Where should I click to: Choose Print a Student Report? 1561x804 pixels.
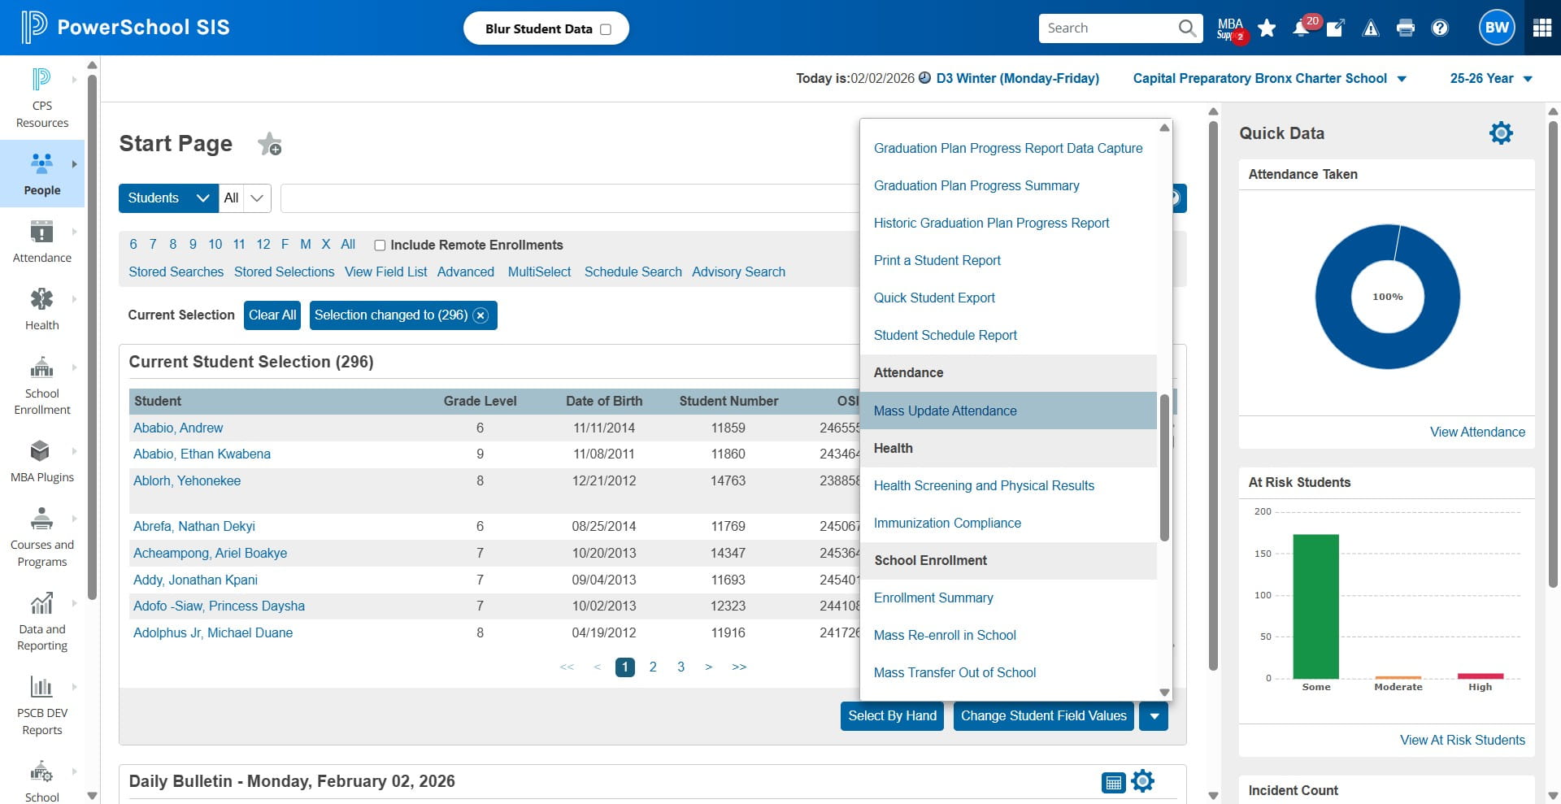(x=937, y=261)
